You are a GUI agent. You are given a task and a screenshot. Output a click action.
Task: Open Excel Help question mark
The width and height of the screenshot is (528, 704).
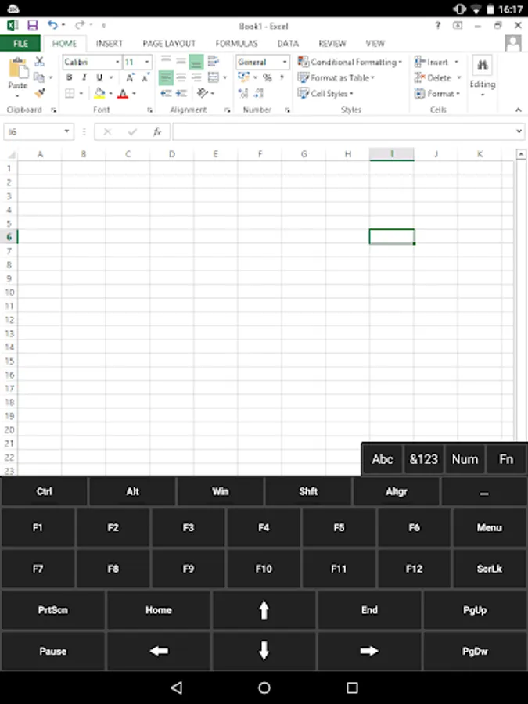click(x=438, y=25)
